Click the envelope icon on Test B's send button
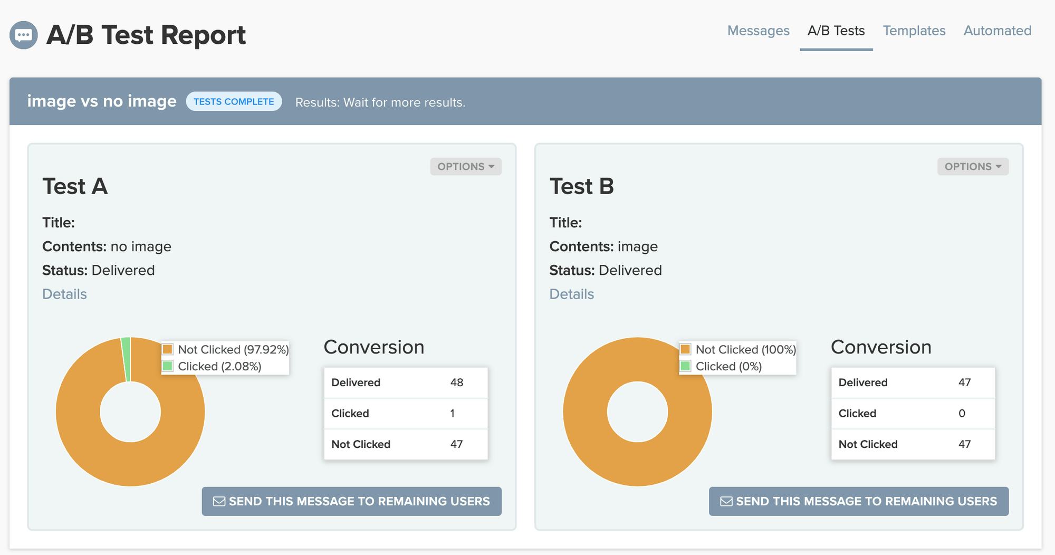1055x555 pixels. [726, 501]
